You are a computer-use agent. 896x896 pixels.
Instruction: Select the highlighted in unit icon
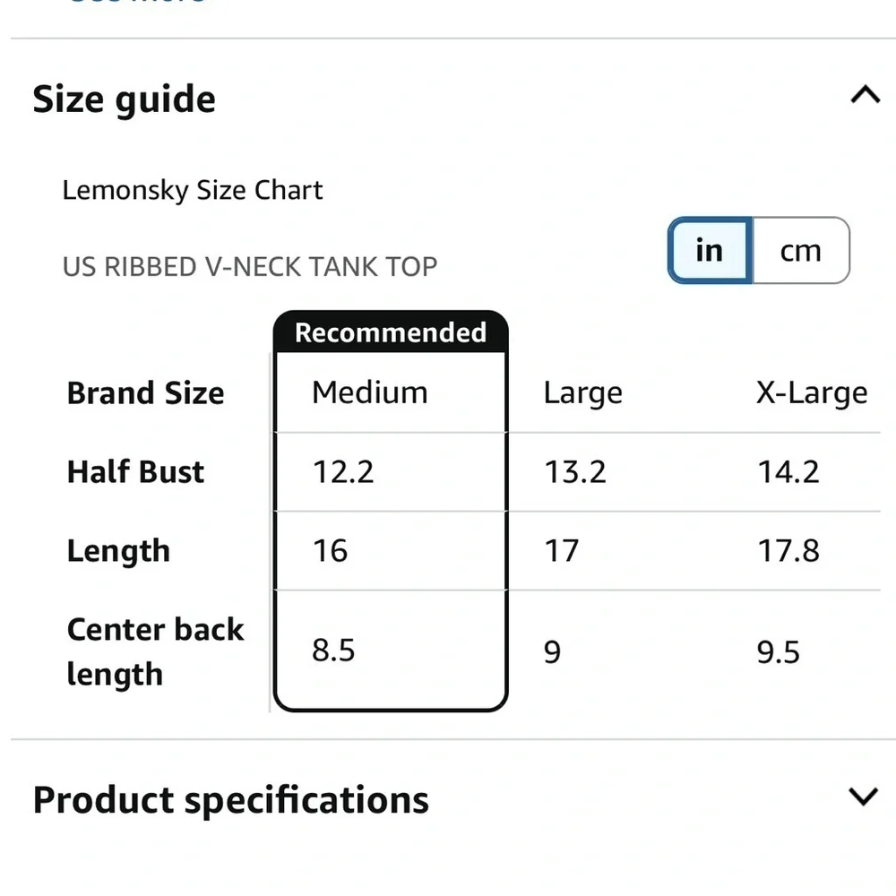point(708,252)
